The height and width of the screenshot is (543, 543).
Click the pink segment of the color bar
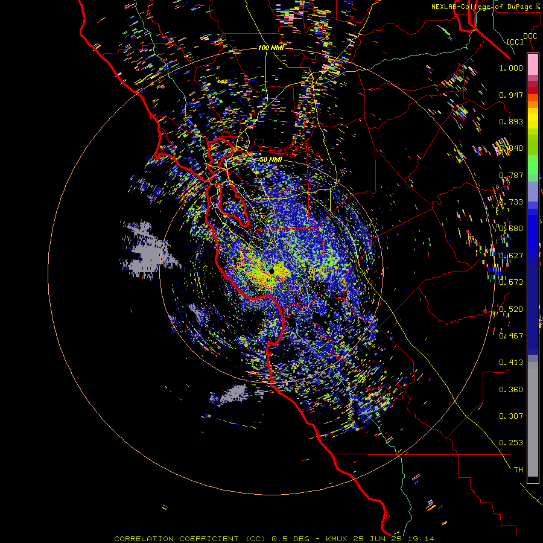click(x=533, y=65)
